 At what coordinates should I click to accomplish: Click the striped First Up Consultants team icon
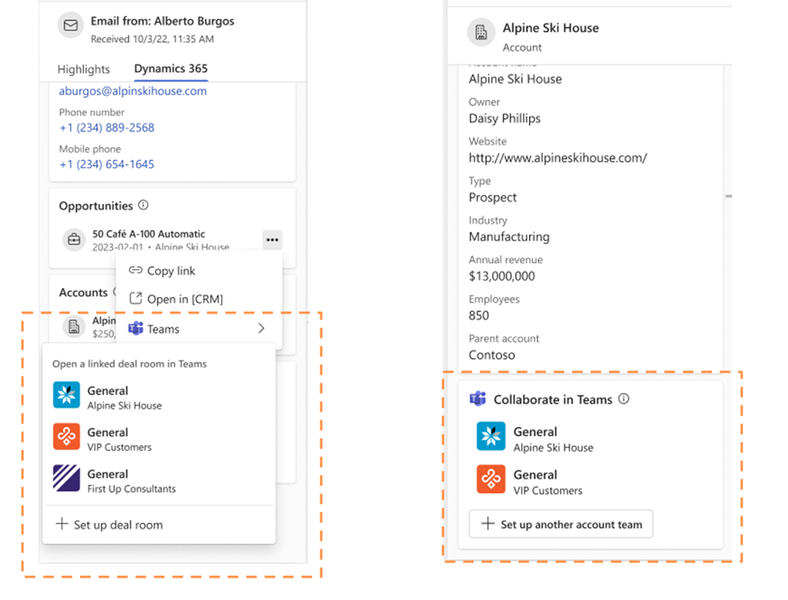coord(66,478)
